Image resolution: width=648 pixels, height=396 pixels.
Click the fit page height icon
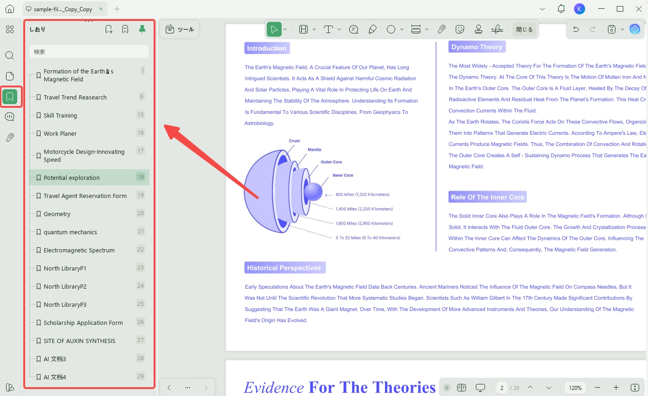point(635,388)
